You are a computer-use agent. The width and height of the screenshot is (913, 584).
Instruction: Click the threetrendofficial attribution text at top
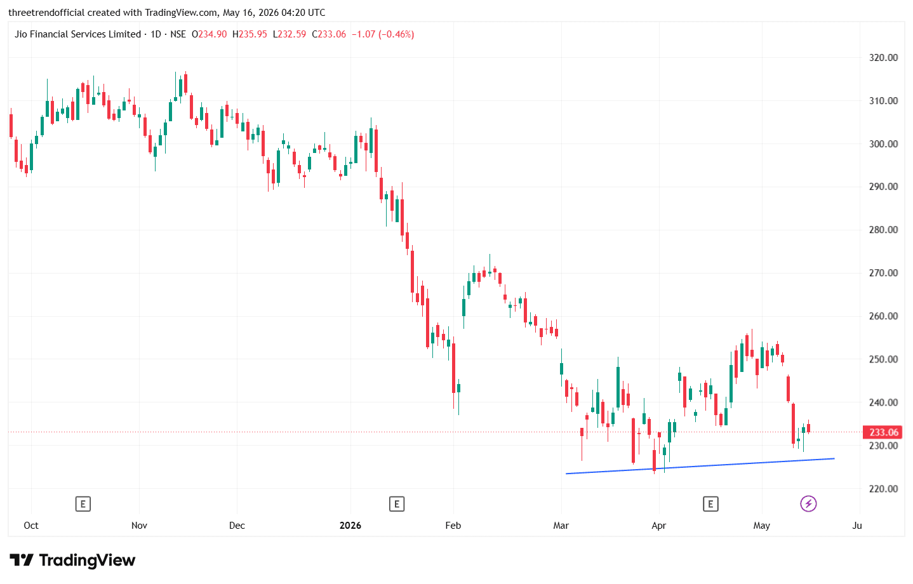[x=167, y=13]
